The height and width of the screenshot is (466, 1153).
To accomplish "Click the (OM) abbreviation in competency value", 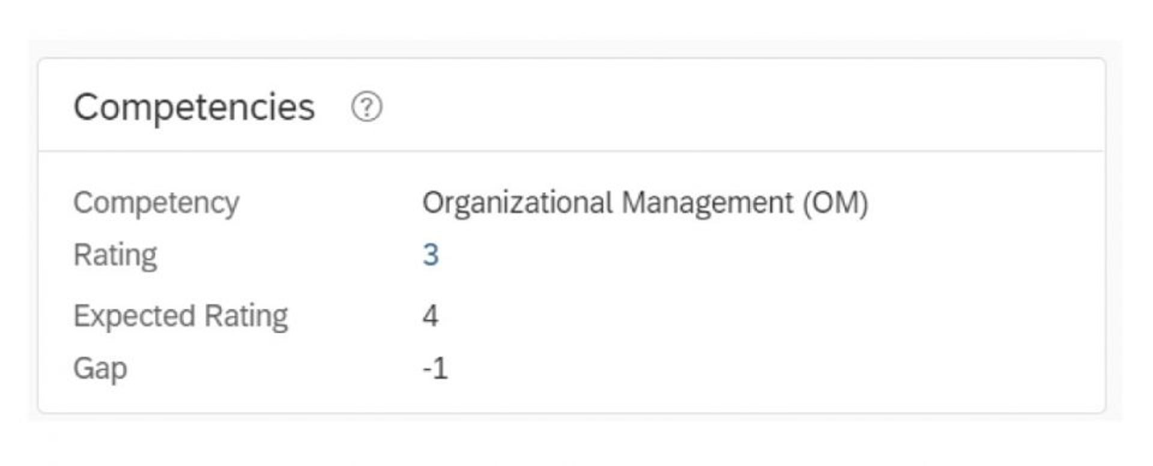I will 835,202.
